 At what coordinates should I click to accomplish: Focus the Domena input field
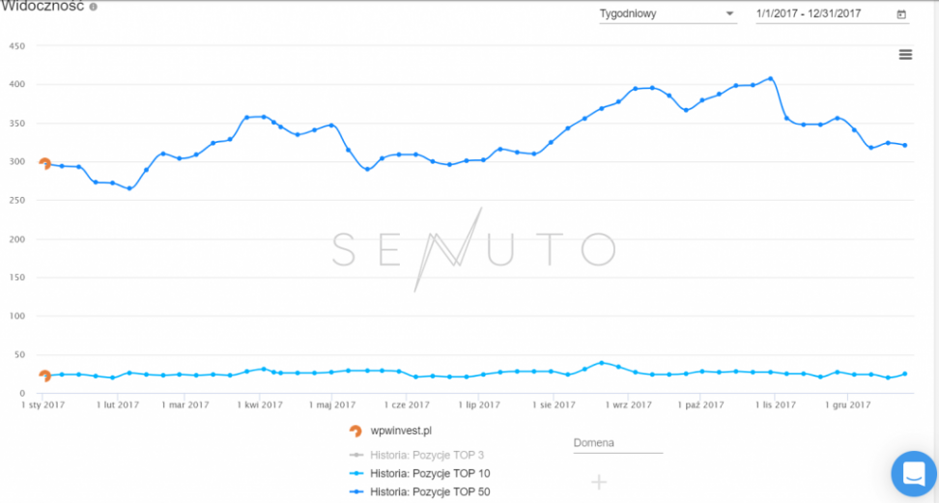(618, 444)
